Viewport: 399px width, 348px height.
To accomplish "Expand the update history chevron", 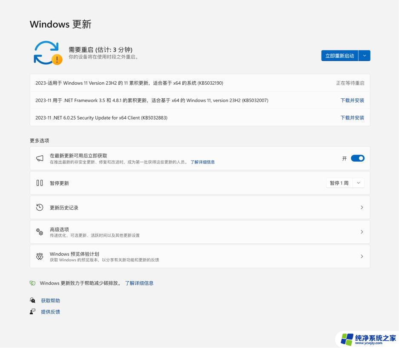I will pyautogui.click(x=362, y=208).
